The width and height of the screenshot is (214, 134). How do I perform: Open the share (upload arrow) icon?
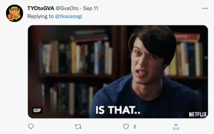click(x=176, y=127)
